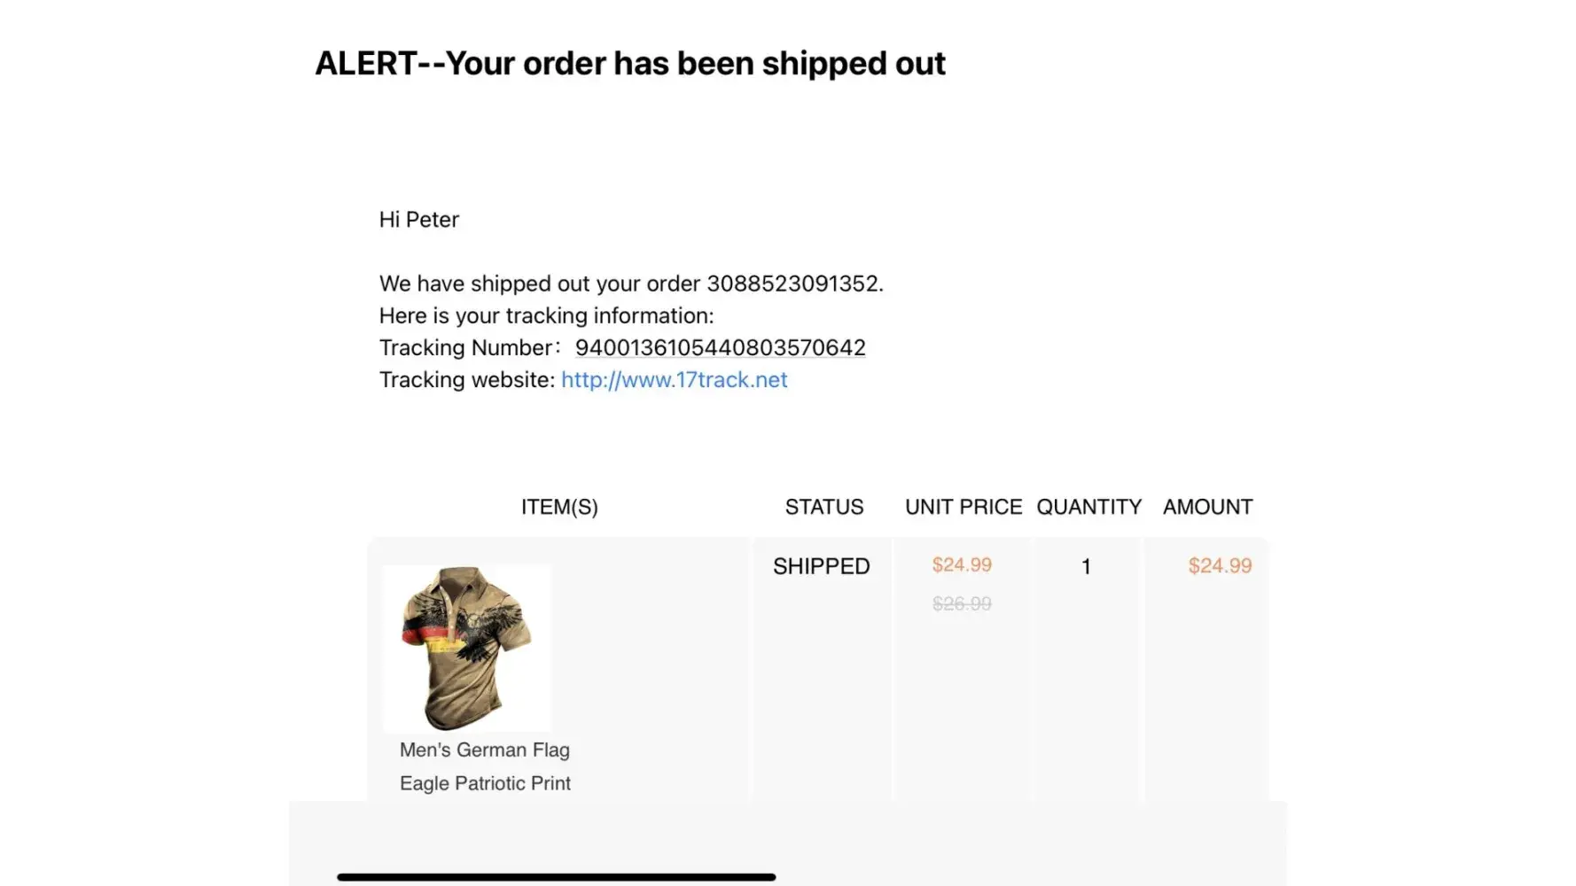
Task: Select the ITEM(S) column header
Action: [x=559, y=508]
